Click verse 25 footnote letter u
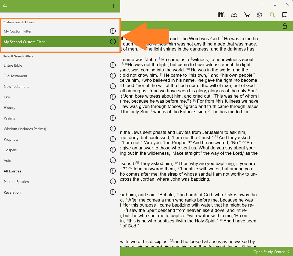Image resolution: width=293 pixels, height=256 pixels. tap(176, 163)
